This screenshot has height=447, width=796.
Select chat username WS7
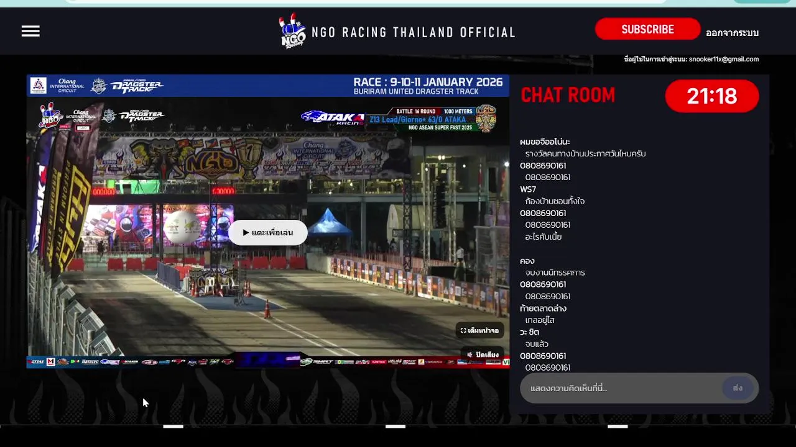tap(528, 189)
